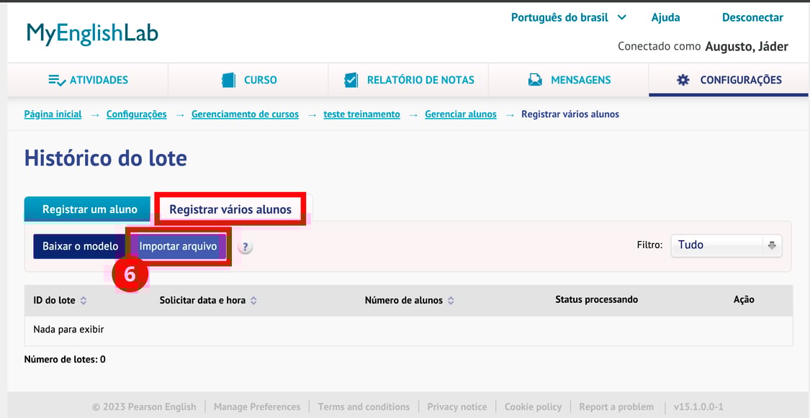Screen dimensions: 810x418
Task: Click the Importar arquivo button
Action: click(x=178, y=246)
